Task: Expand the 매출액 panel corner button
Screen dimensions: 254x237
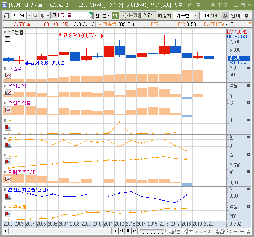Action: click(x=249, y=68)
